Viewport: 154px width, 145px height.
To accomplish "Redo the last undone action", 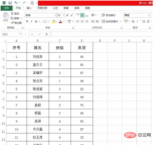I will point(24,3).
